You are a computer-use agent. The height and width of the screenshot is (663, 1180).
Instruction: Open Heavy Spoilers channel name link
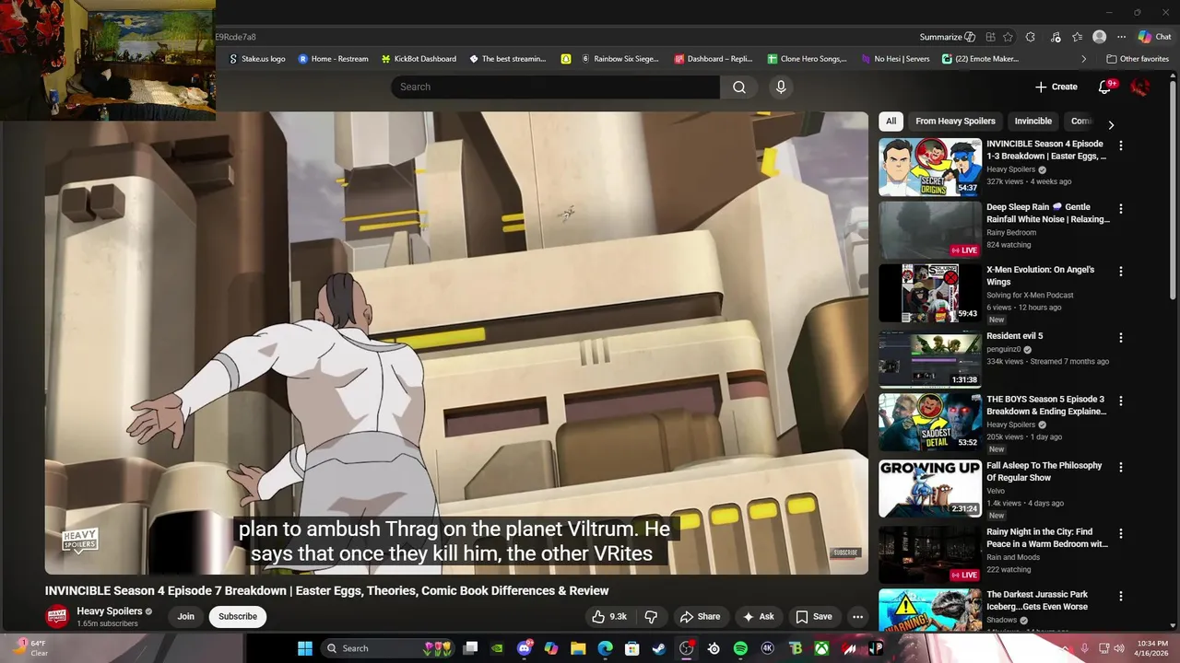pos(110,611)
